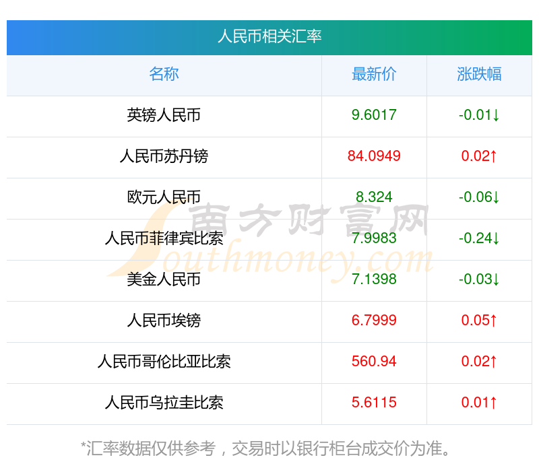
Task: Click the price 7.9983
Action: [x=374, y=238]
